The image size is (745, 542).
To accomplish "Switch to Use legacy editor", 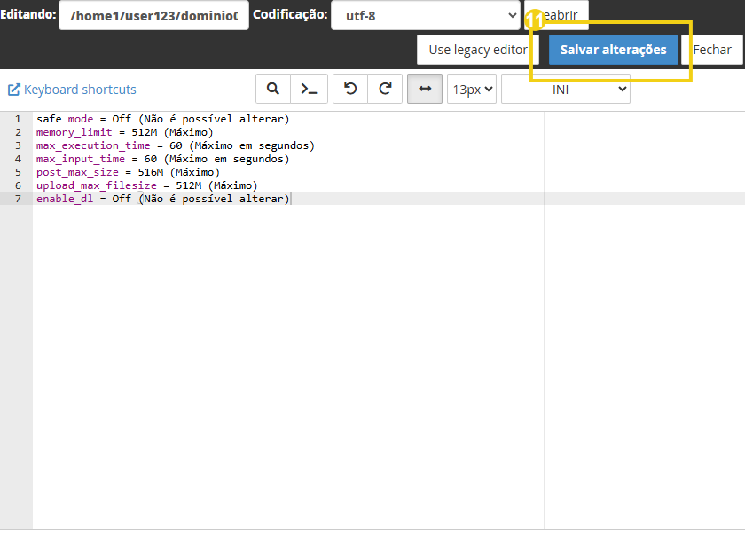I will tap(477, 50).
